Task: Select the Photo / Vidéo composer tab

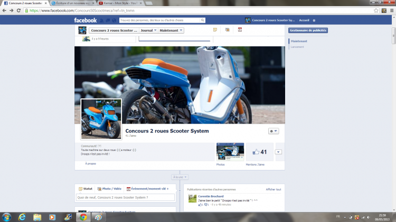Action: click(x=109, y=189)
